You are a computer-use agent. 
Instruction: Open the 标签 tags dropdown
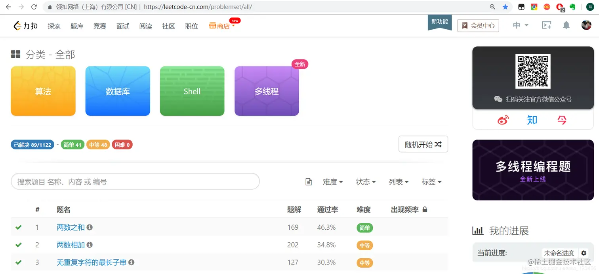click(431, 181)
